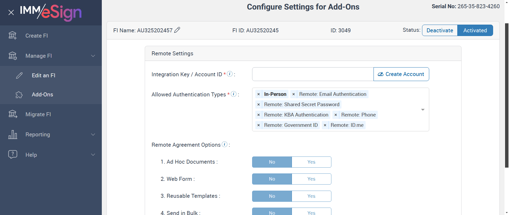Set Reusable Templates to Yes
Image resolution: width=509 pixels, height=215 pixels.
click(x=311, y=196)
